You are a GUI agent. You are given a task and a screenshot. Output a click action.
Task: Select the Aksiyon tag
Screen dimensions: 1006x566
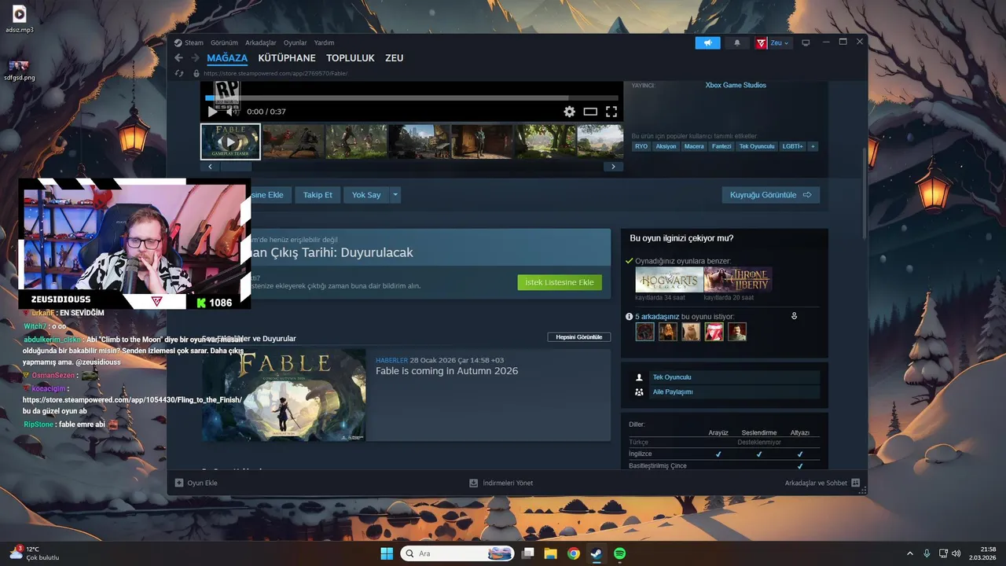(666, 146)
